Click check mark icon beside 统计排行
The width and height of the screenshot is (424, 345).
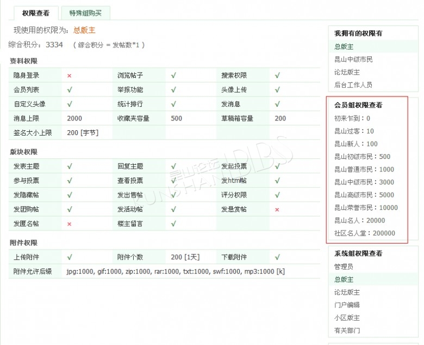(x=173, y=104)
